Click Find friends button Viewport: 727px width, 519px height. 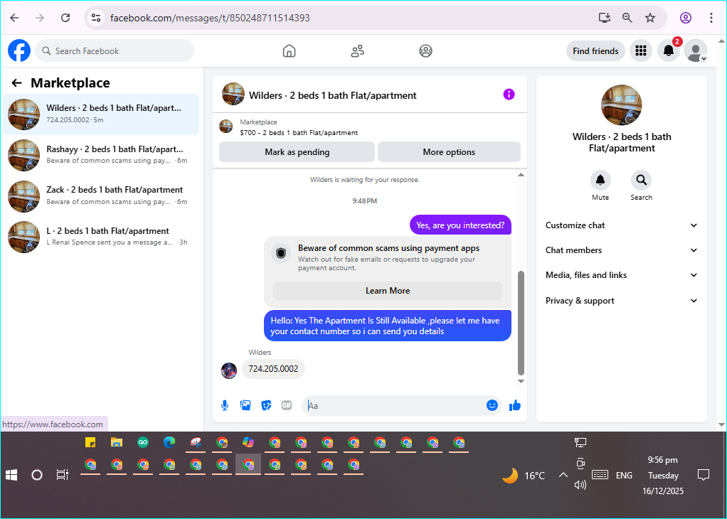click(595, 51)
